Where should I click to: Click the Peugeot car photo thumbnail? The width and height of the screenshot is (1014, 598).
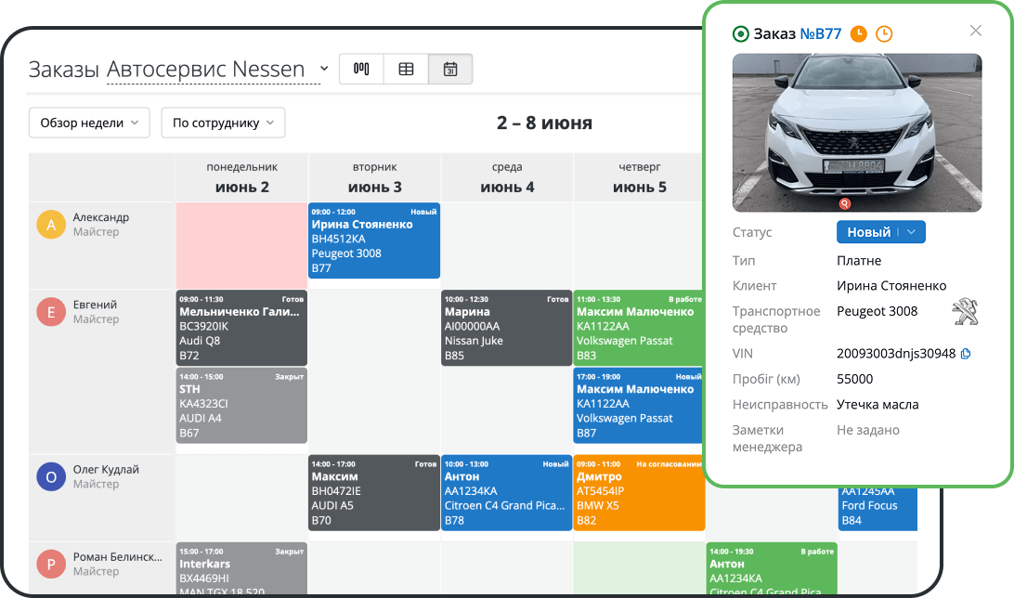[x=856, y=132]
